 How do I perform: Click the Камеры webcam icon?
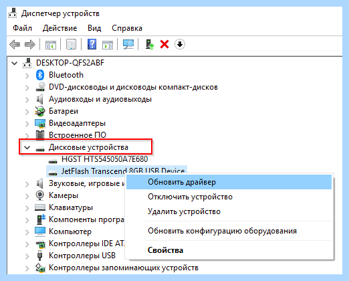click(x=40, y=195)
